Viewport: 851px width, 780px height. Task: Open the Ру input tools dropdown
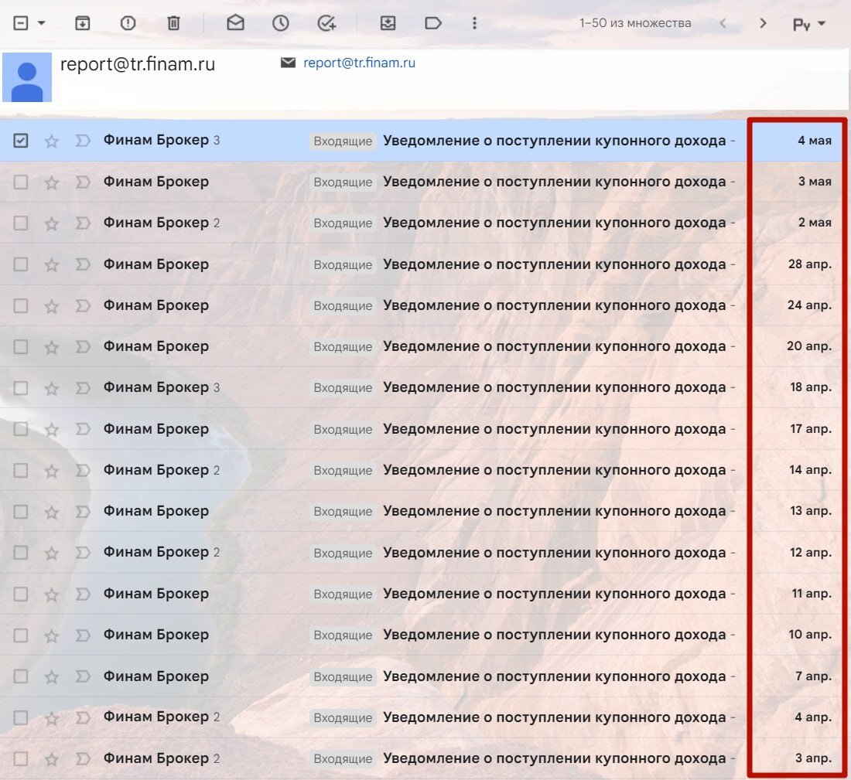coord(808,24)
